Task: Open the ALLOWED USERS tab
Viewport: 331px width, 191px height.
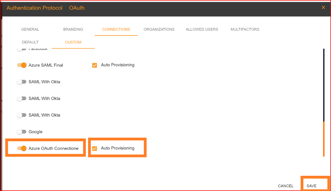Action: coord(202,29)
